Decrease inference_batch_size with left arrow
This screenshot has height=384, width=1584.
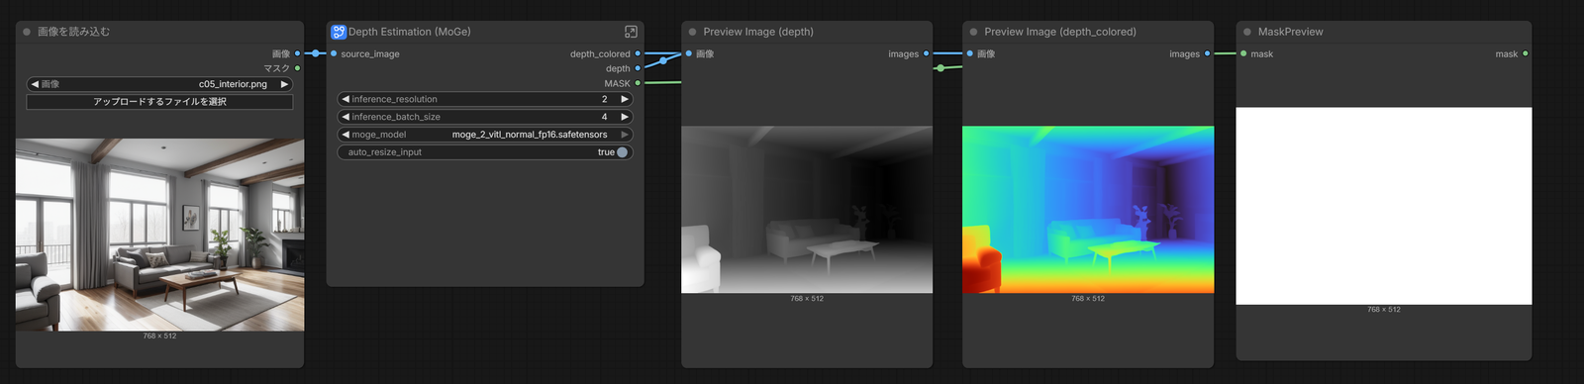click(x=346, y=117)
